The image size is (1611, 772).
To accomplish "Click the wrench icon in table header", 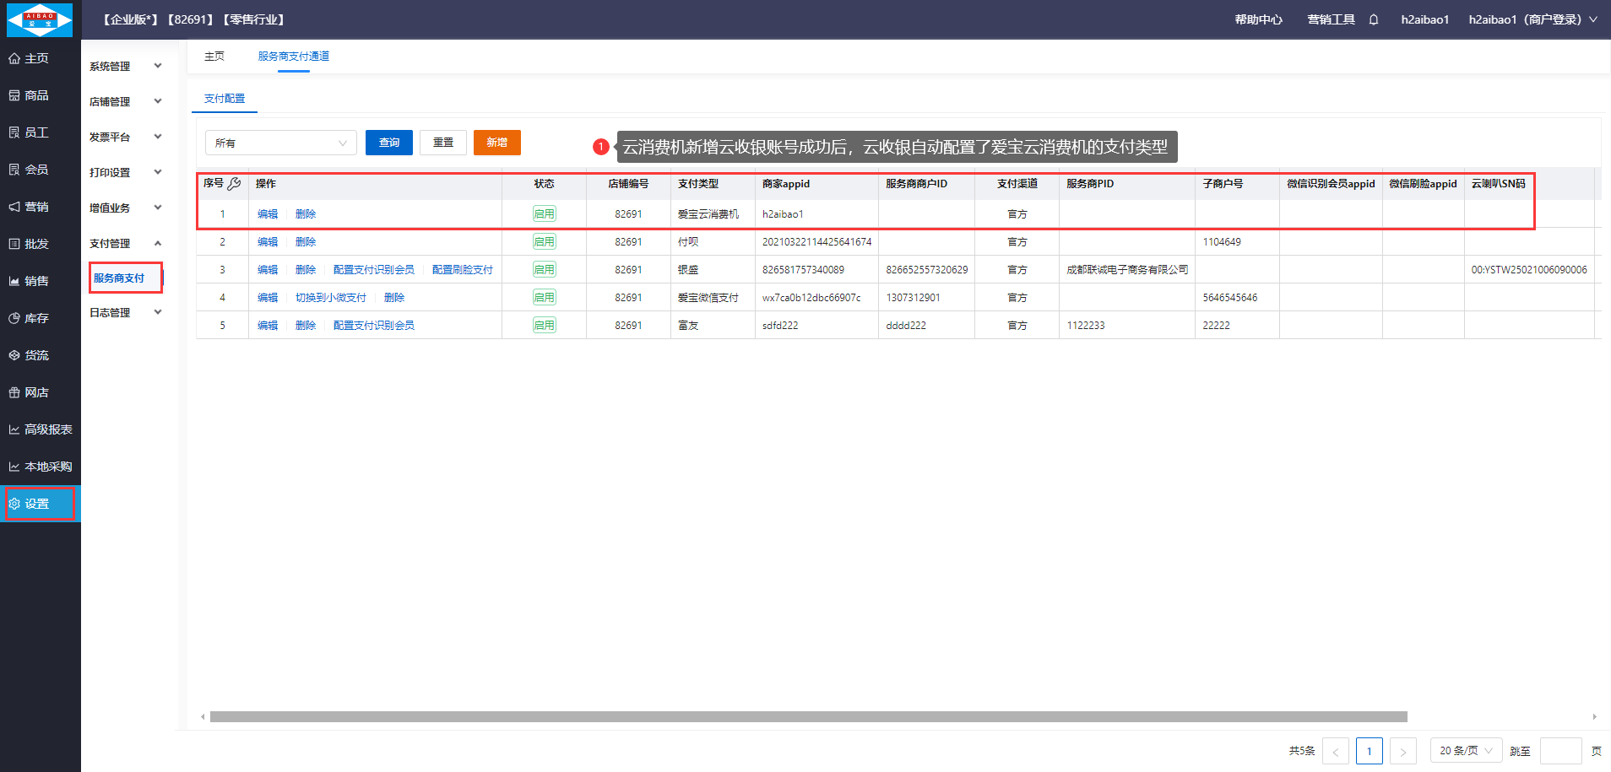I will click(x=235, y=183).
